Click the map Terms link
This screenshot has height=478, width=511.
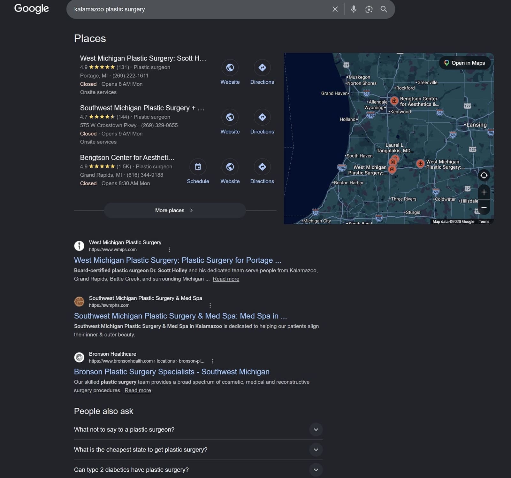click(484, 221)
